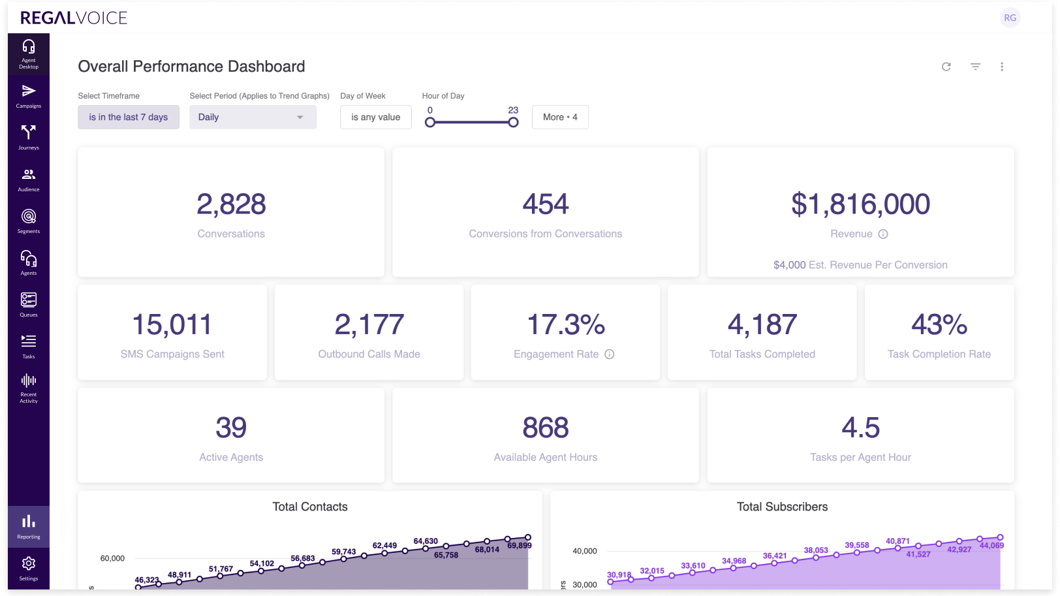Click the Hour of Day slider's right handle

pyautogui.click(x=513, y=123)
